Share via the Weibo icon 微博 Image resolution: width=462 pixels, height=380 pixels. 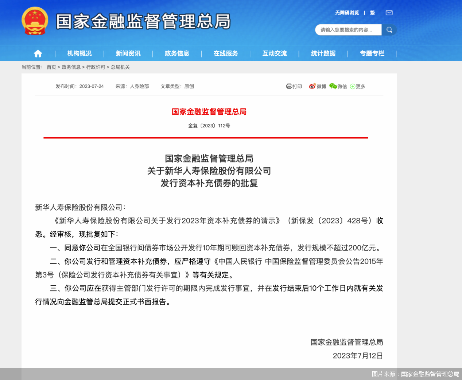point(318,86)
